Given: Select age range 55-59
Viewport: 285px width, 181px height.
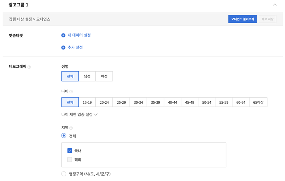Looking at the screenshot, I should coord(224,102).
